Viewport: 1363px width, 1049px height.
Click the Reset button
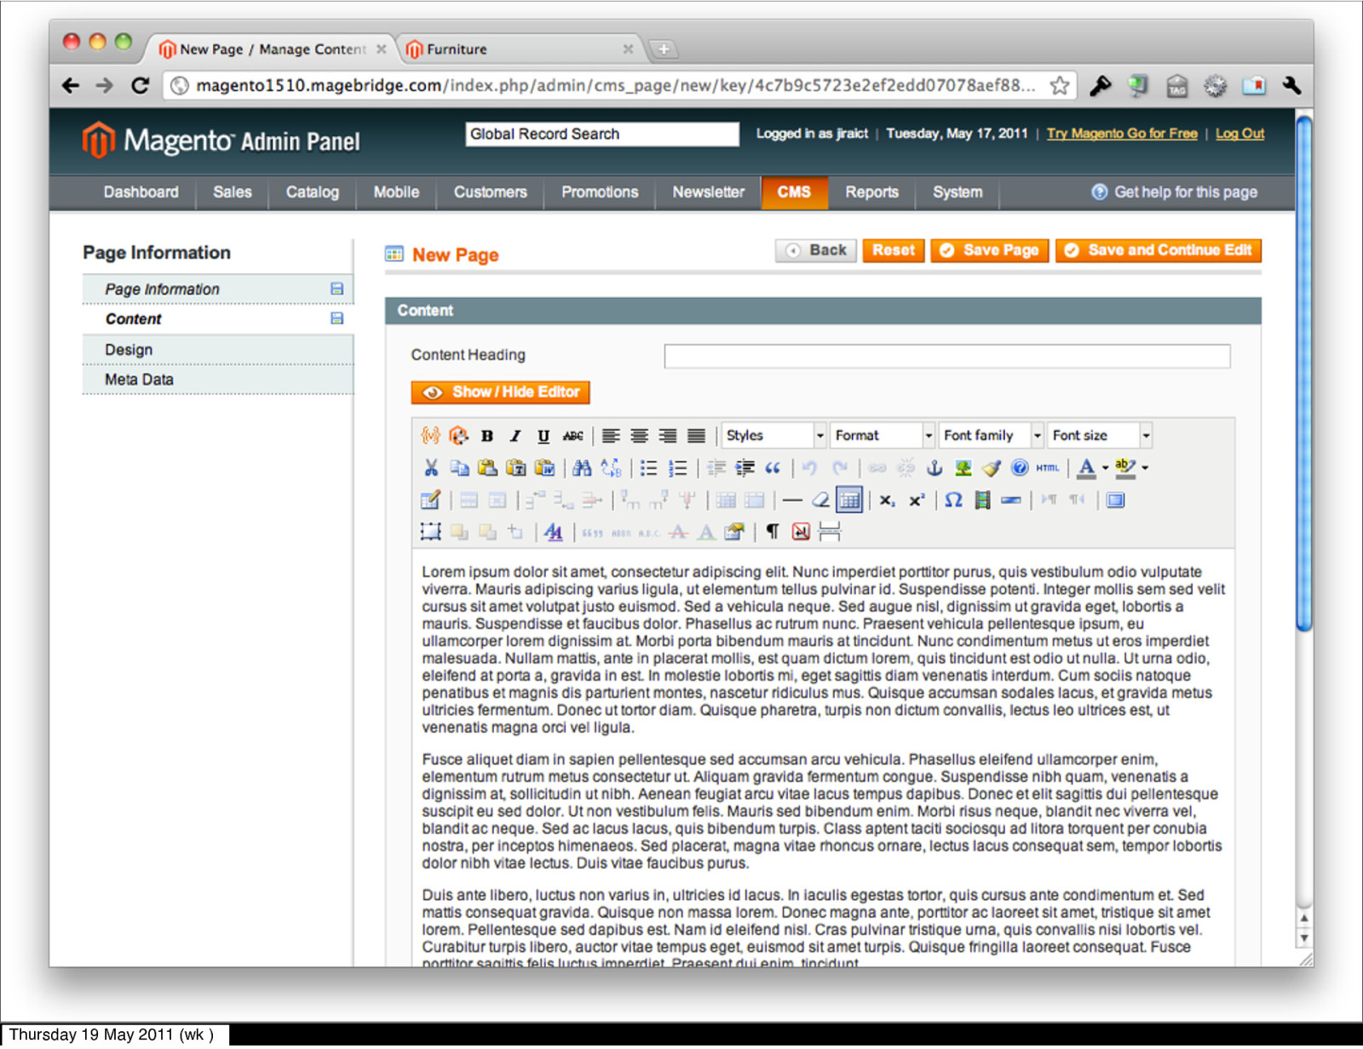coord(893,250)
